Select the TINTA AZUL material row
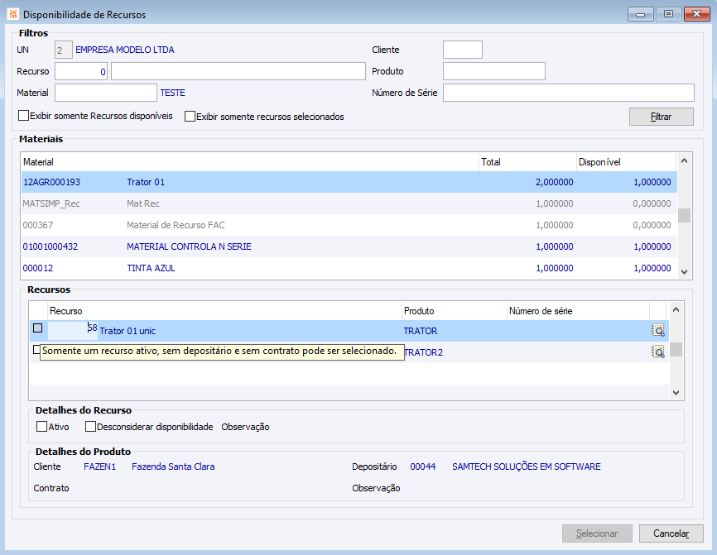 tap(248, 268)
